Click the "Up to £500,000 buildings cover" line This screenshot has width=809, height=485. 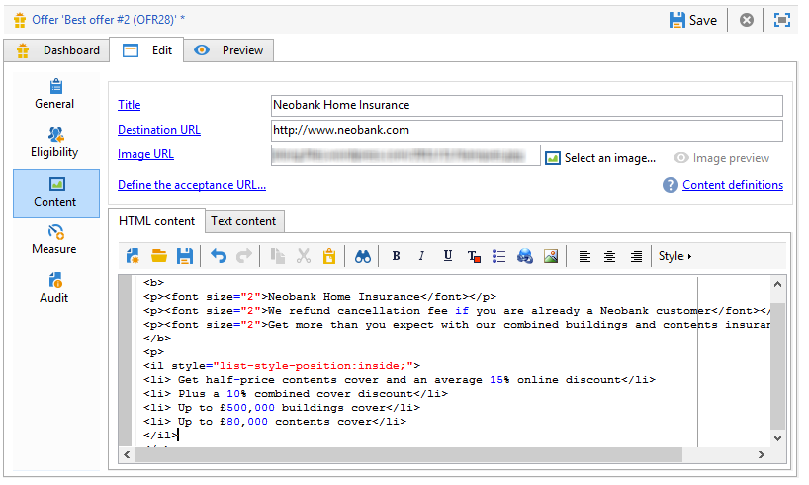coord(282,408)
